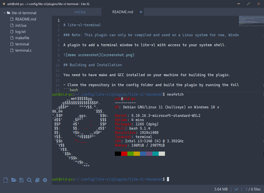Click the 'Packages: 1265 (dpkg)' line
This screenshot has height=193, width=264.
click(x=137, y=124)
